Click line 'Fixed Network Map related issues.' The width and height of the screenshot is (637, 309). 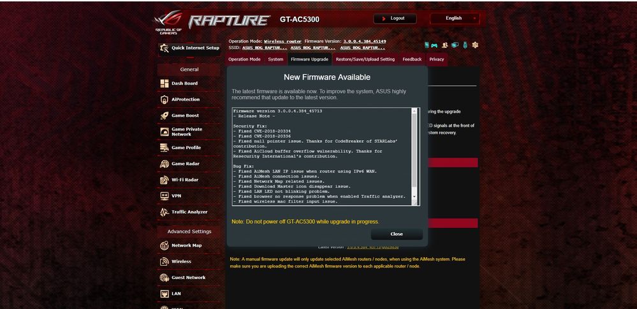[x=279, y=182]
